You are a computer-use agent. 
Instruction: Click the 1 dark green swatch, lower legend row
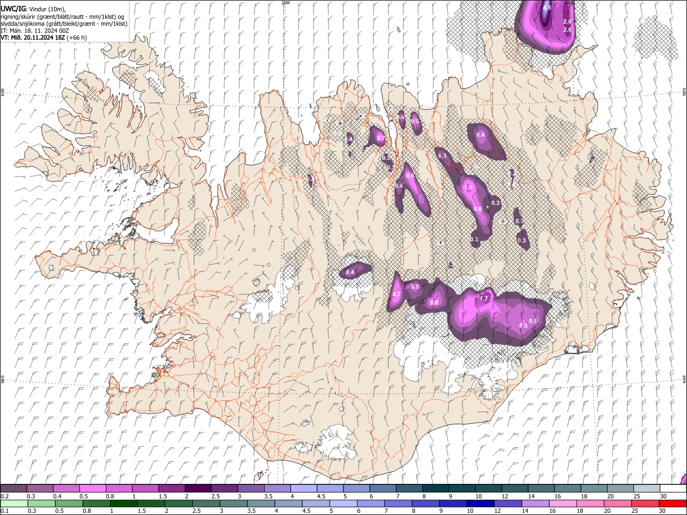pos(124,503)
